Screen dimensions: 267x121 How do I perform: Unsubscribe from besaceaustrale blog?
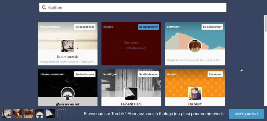click(x=85, y=27)
